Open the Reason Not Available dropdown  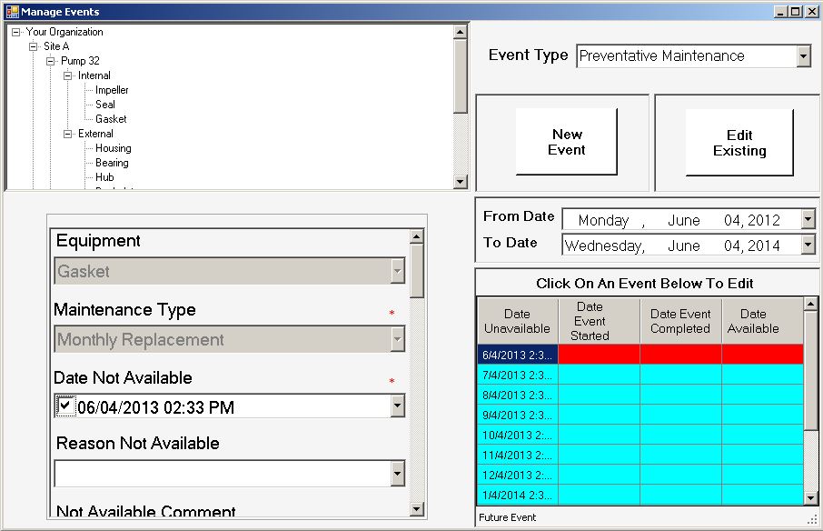pos(397,473)
